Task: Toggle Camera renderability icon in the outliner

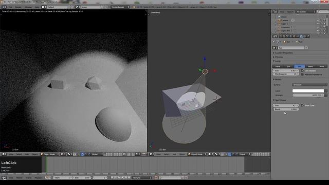Action: click(324, 21)
